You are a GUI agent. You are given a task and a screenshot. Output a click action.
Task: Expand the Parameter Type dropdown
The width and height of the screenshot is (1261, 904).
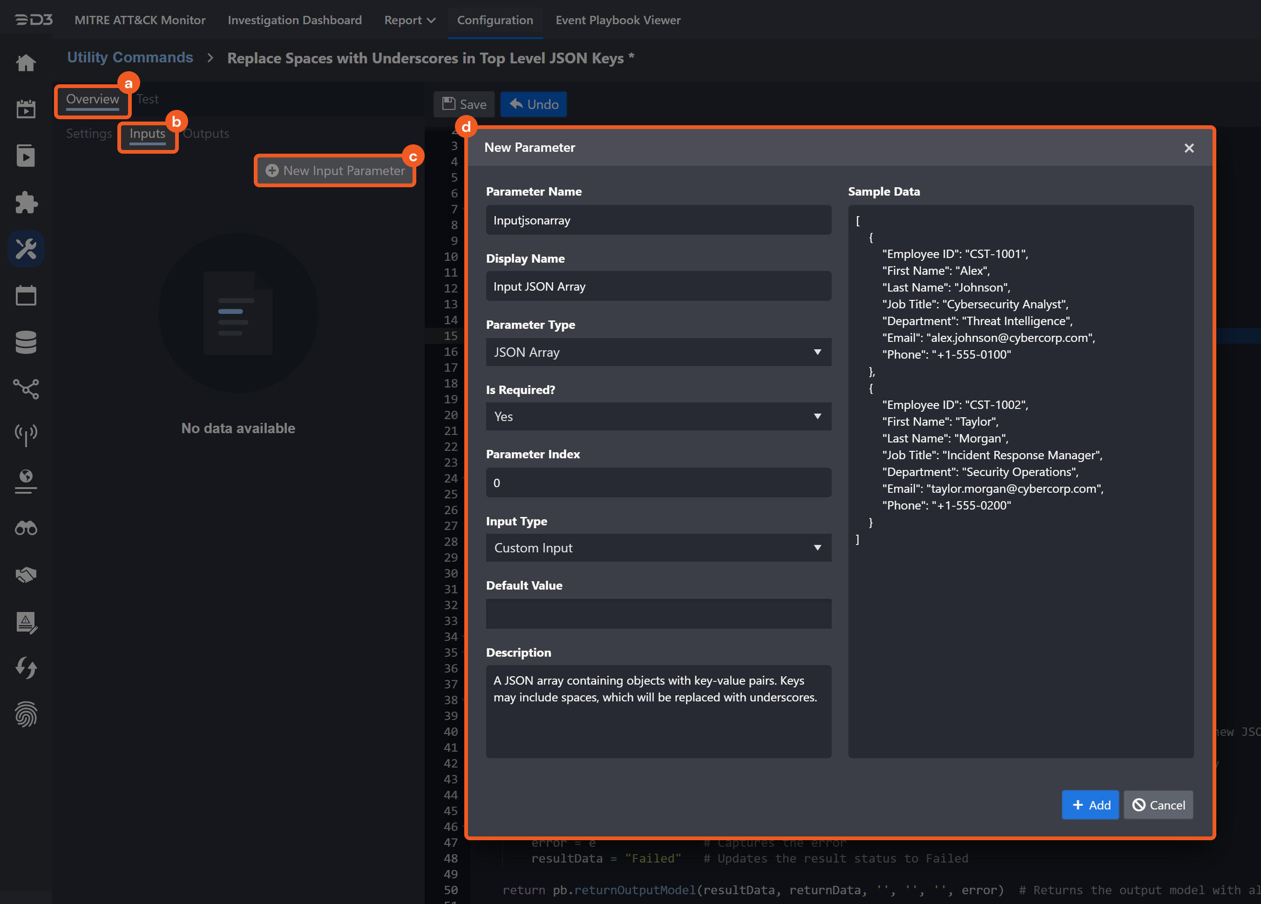click(x=658, y=352)
